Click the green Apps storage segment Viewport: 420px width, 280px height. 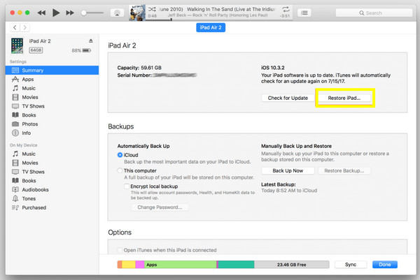[x=181, y=265]
